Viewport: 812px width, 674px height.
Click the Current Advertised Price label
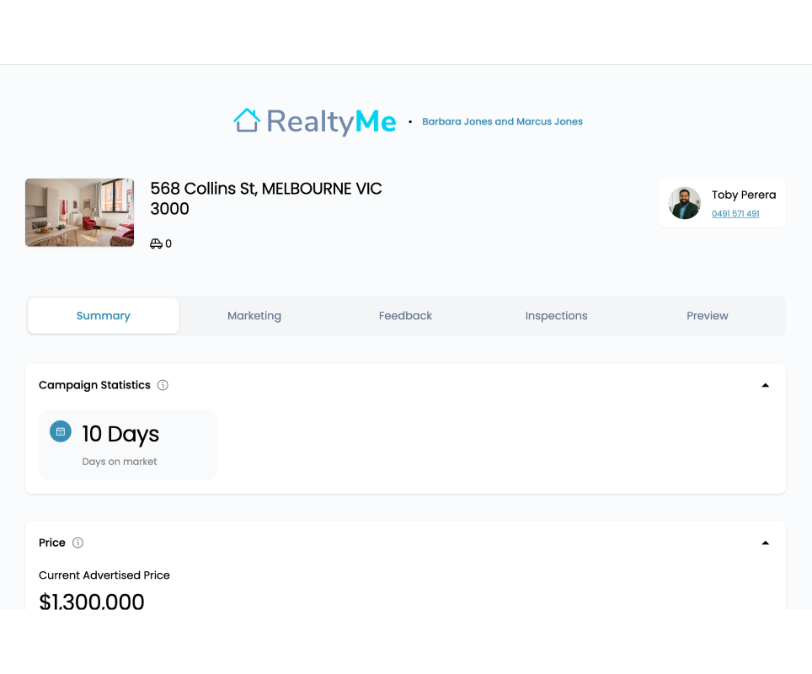pyautogui.click(x=104, y=575)
